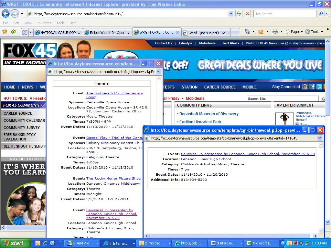The image size is (331, 248).
Task: Open The Rocky Horror Picture Show link
Action: pyautogui.click(x=114, y=178)
